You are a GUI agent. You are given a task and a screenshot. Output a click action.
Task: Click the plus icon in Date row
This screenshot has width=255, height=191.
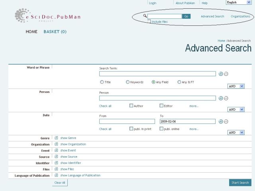click(221, 122)
